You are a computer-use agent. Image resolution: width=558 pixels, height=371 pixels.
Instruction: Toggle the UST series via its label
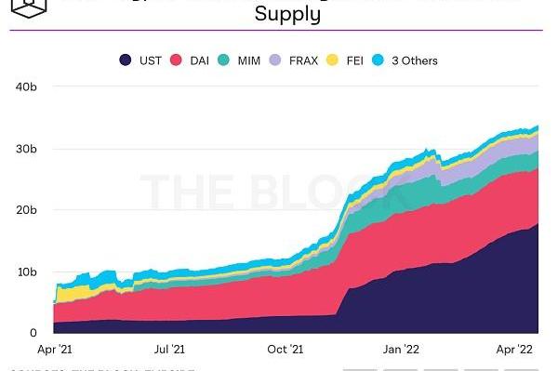tap(151, 60)
